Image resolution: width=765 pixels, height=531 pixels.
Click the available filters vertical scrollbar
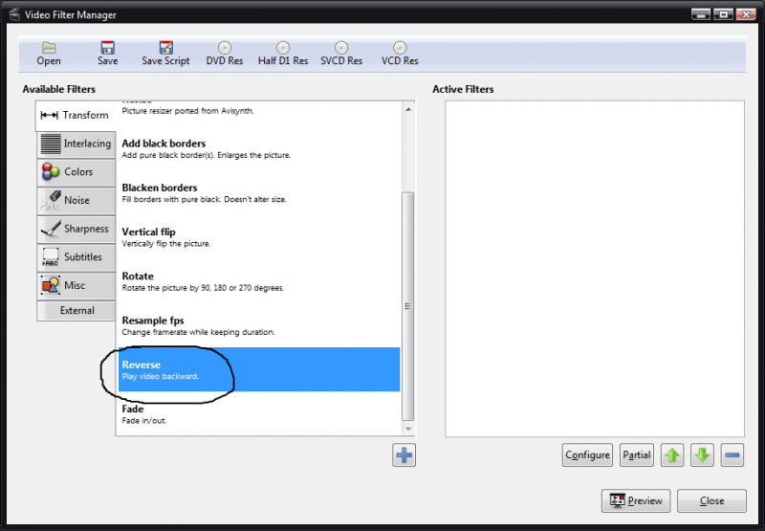click(408, 306)
